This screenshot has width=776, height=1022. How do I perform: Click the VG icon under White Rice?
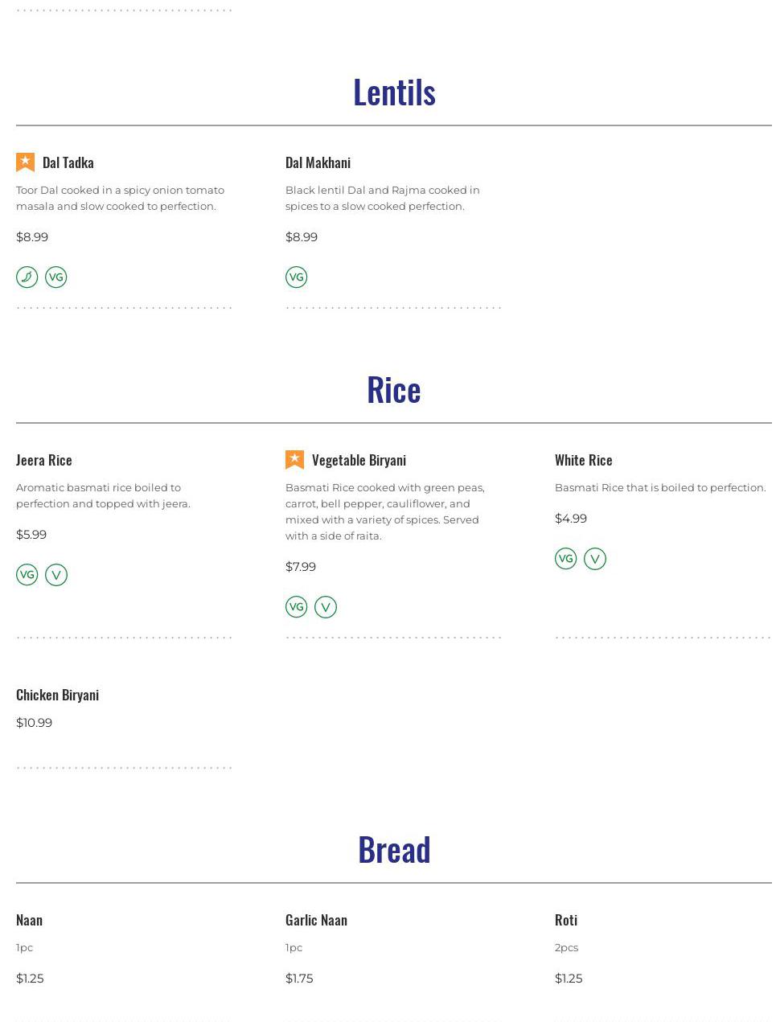pos(565,559)
